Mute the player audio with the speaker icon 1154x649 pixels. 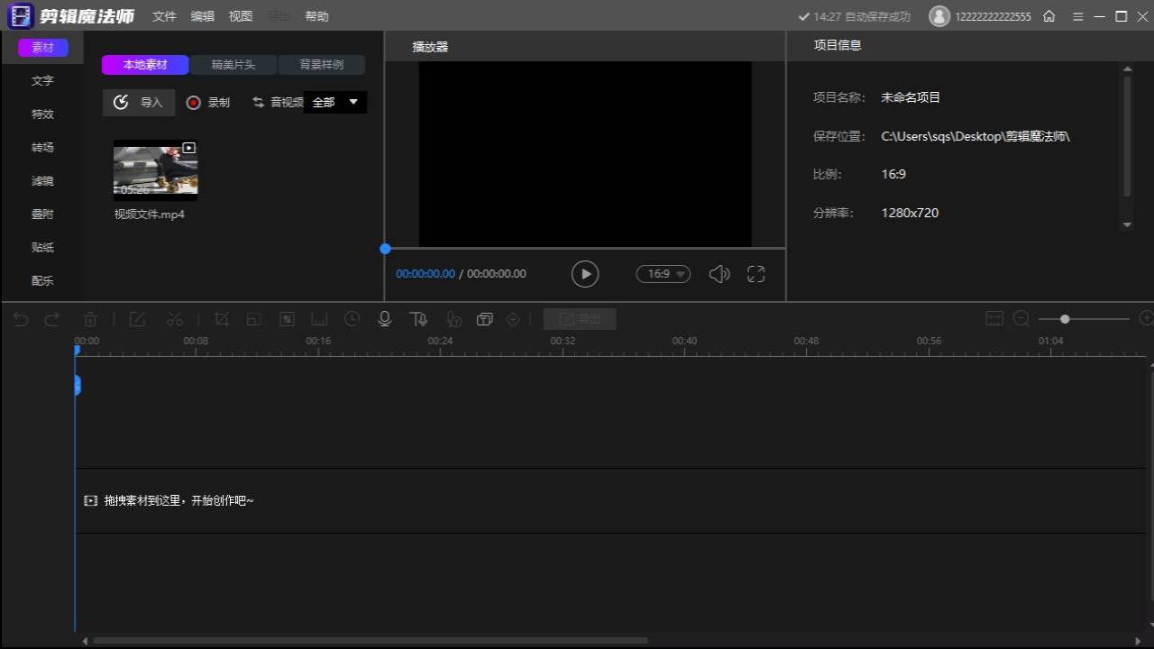[x=719, y=273]
